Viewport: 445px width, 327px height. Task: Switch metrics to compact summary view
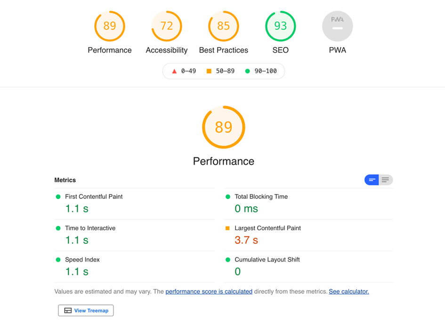click(x=372, y=180)
